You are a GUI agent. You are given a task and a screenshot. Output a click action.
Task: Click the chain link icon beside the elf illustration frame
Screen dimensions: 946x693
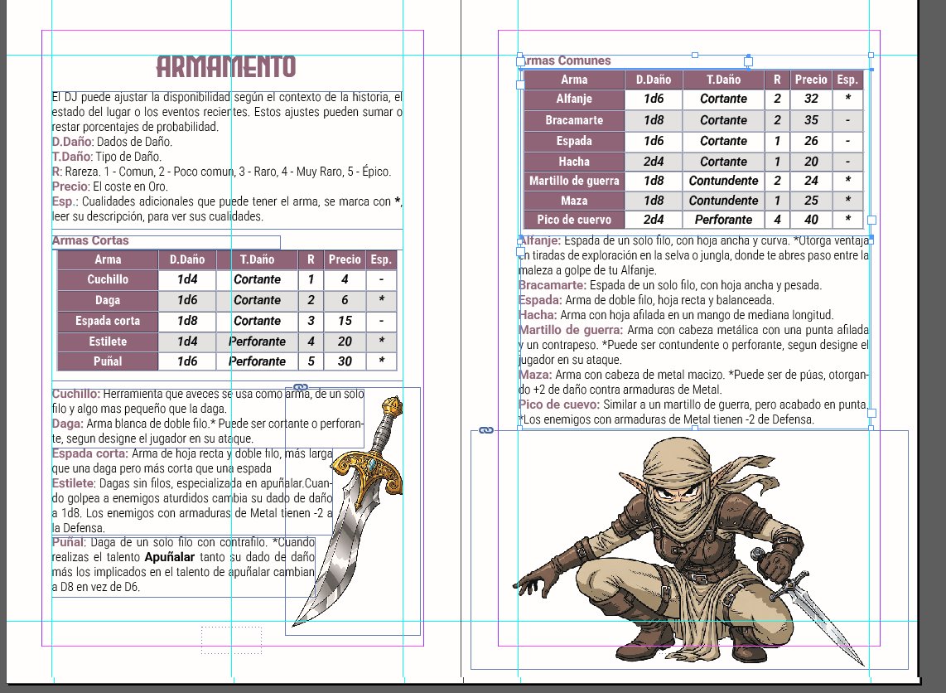(485, 429)
